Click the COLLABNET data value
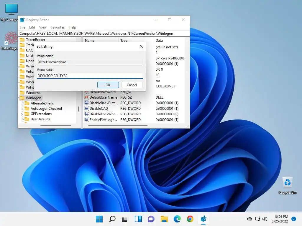302x226 pixels. pos(165,86)
